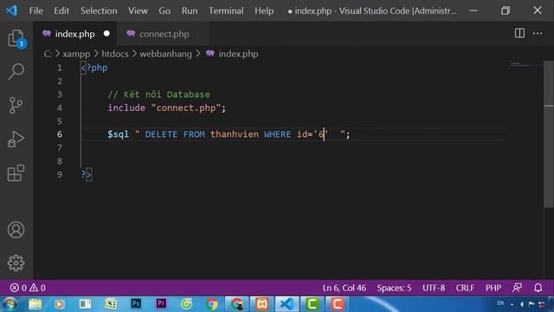
Task: Open the Edit menu
Action: tap(61, 10)
